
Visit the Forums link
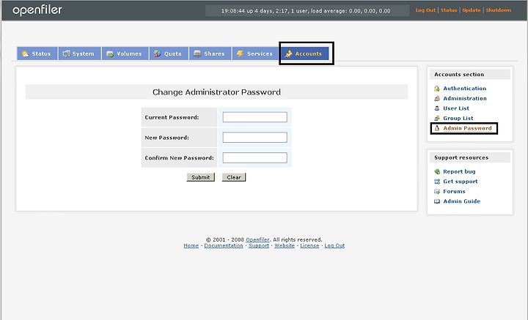[454, 191]
